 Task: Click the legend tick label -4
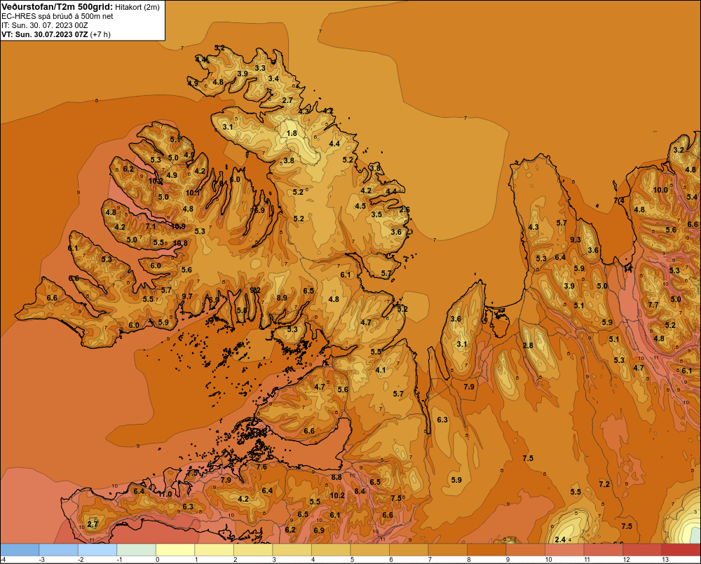tap(3, 560)
